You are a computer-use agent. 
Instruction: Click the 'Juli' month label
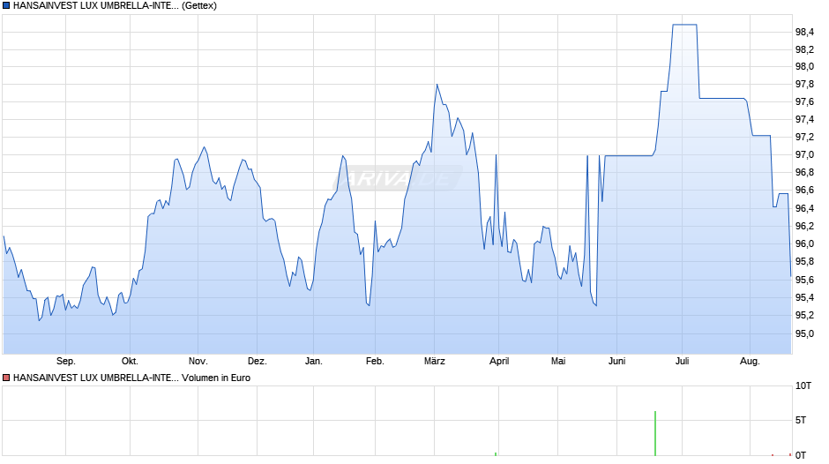682,361
